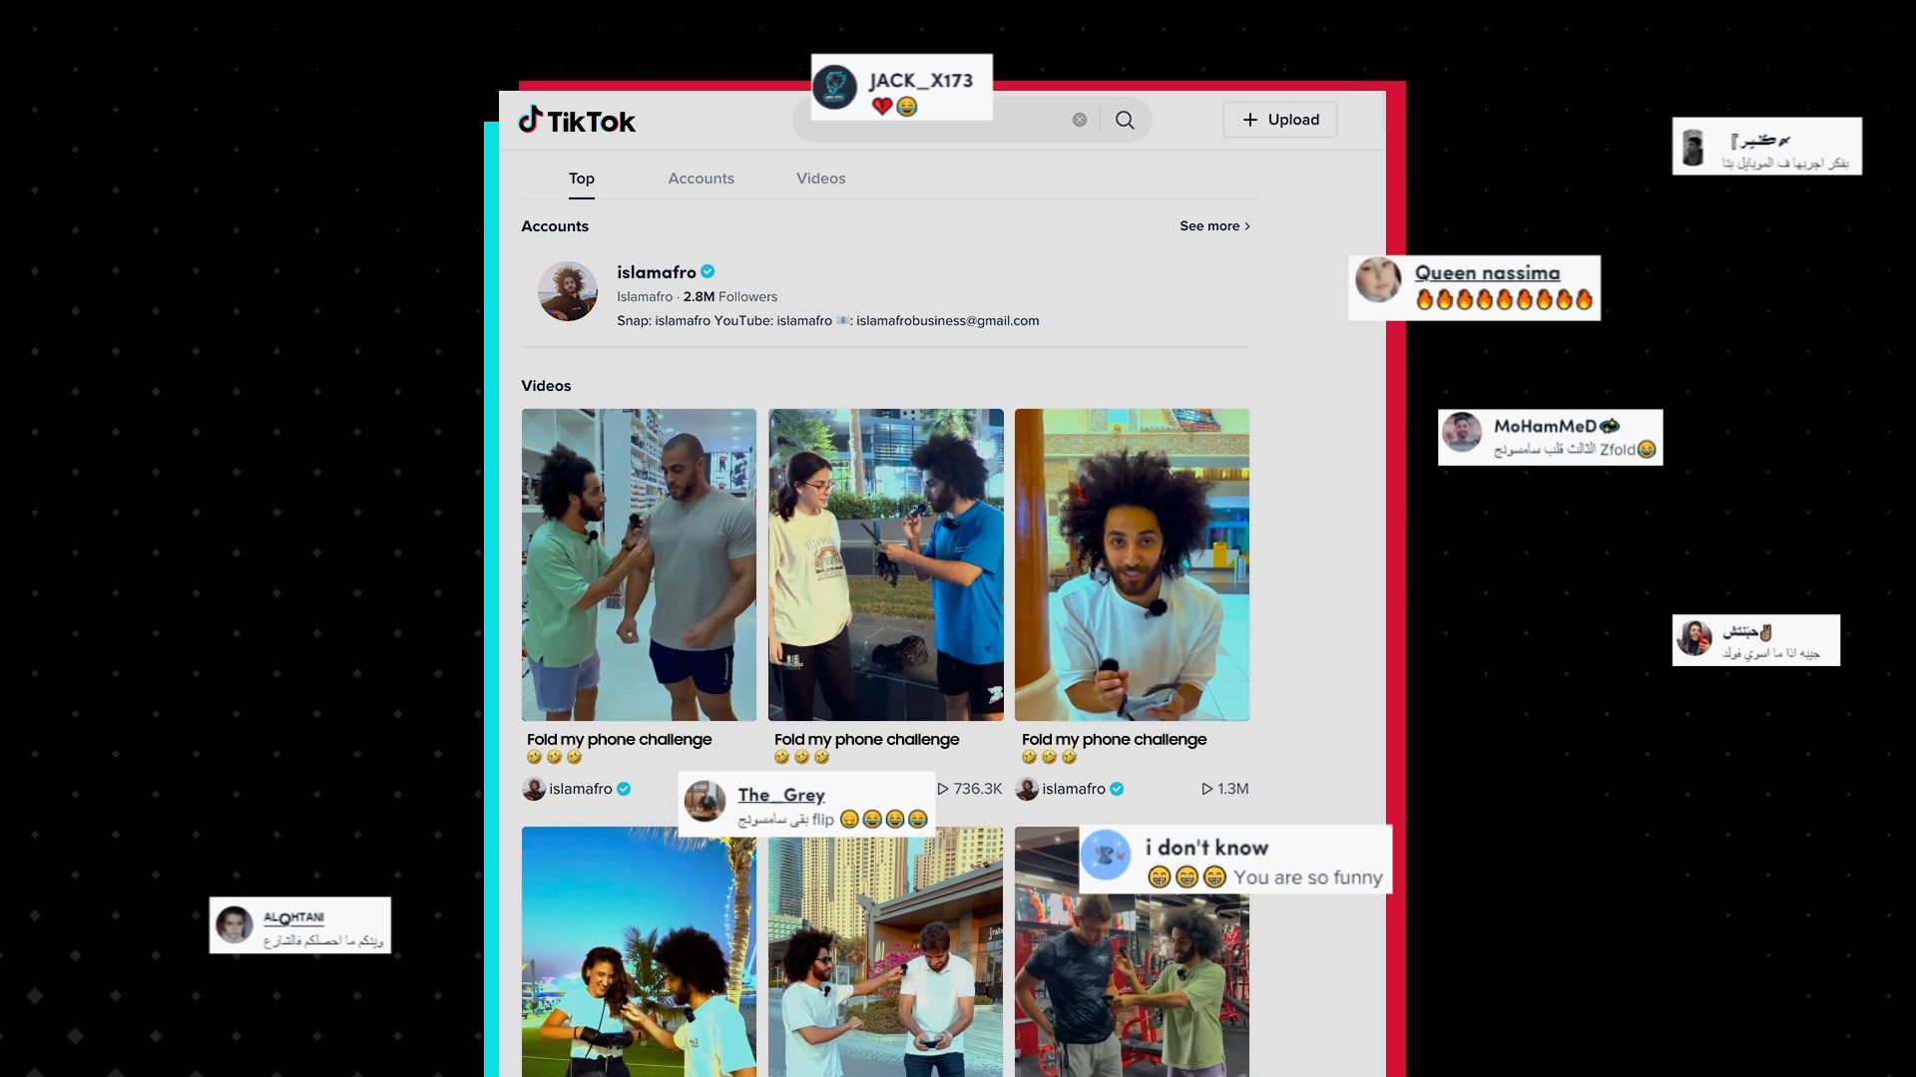
Task: Select the Top tab
Action: (x=581, y=179)
